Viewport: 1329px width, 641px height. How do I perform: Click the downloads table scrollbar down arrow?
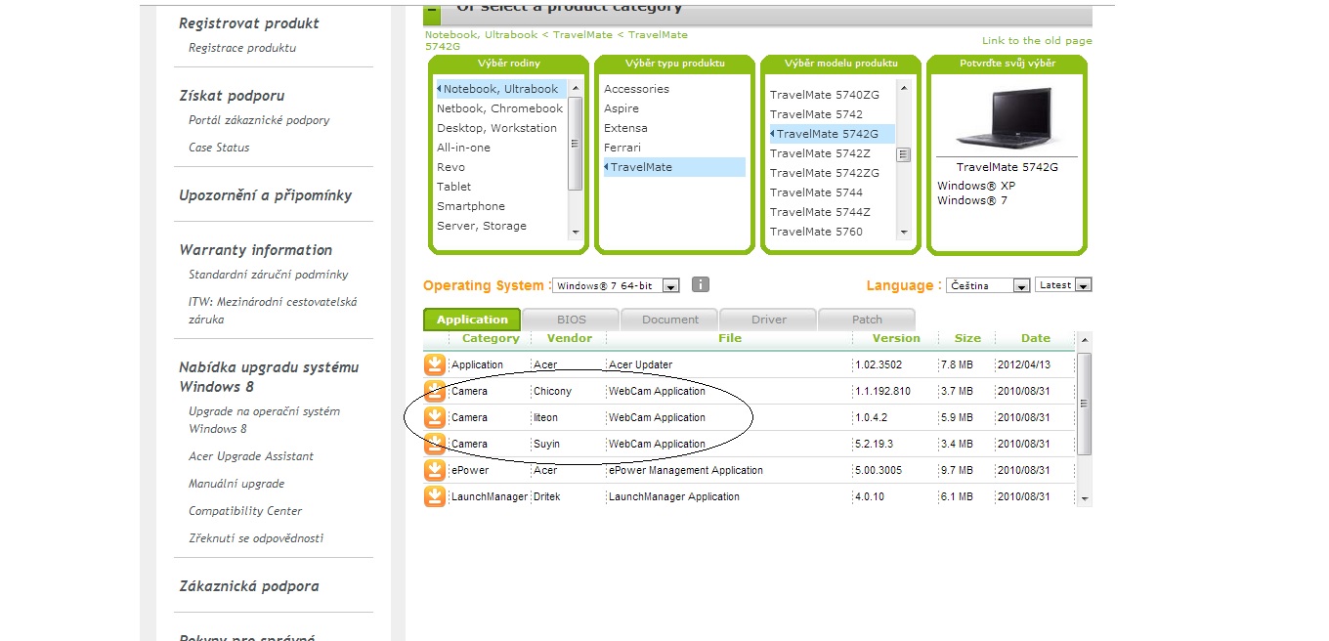(x=1083, y=498)
